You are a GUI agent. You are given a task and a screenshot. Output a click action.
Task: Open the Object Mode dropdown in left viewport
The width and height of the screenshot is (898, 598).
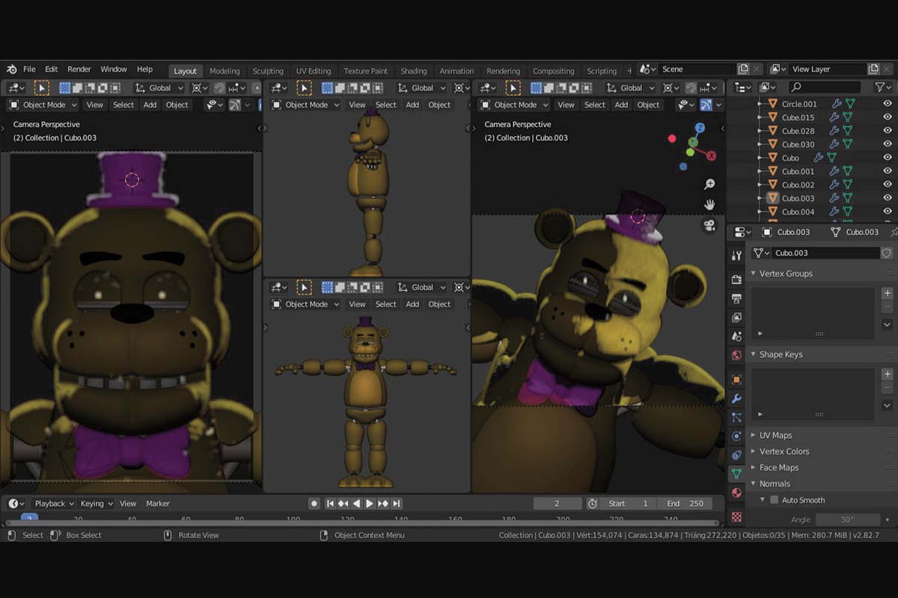[x=43, y=105]
